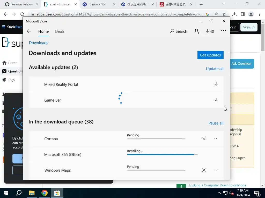Click Cortana pending progress bar
The image size is (265, 198).
click(x=156, y=139)
